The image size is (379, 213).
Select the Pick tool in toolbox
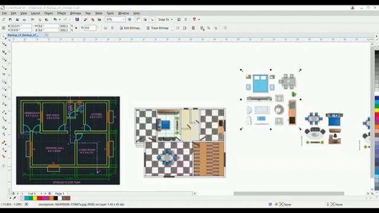point(4,37)
